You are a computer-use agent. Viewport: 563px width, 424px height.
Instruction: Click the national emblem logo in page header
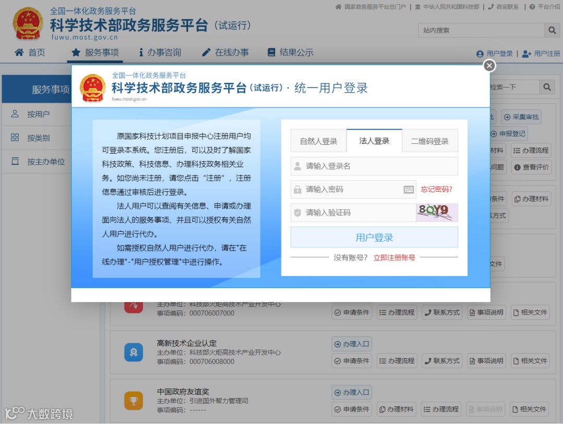pyautogui.click(x=28, y=23)
